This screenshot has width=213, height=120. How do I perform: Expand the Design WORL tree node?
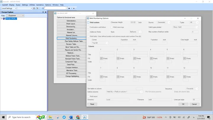(1, 18)
